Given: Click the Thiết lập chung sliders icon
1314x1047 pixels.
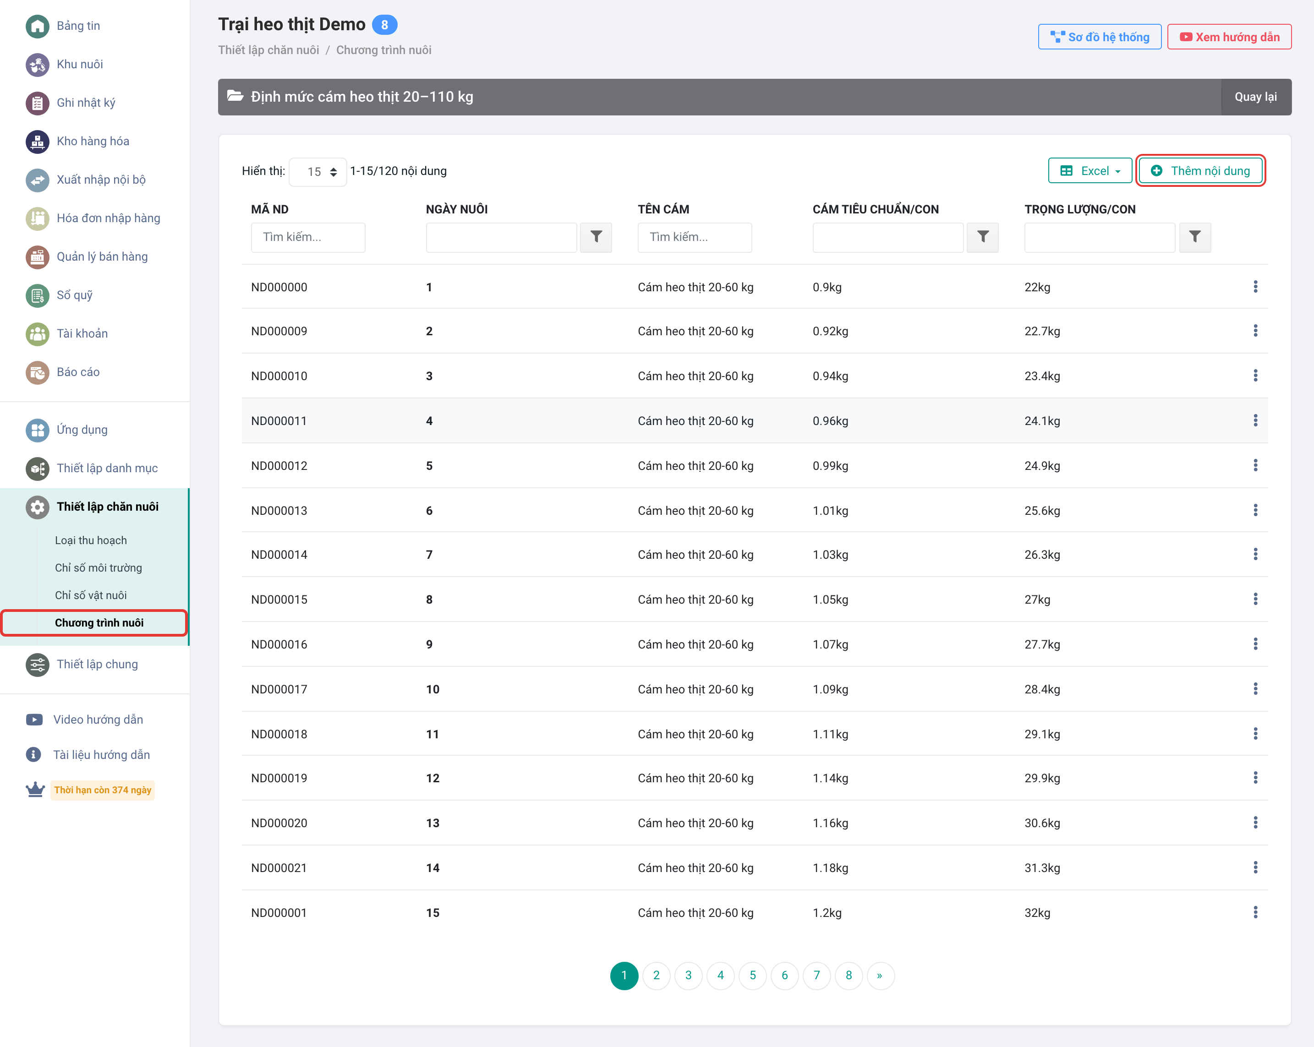Looking at the screenshot, I should pos(37,664).
